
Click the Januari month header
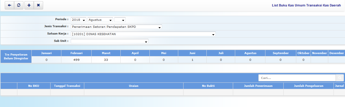pyautogui.click(x=46, y=53)
